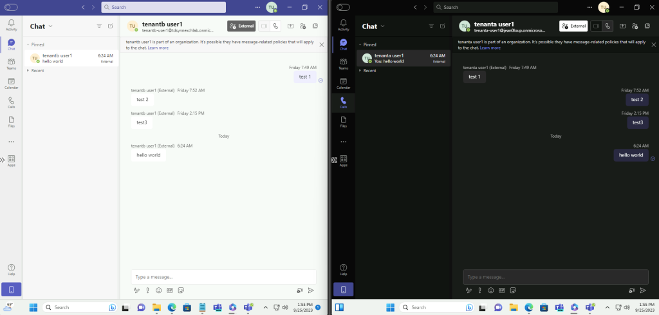This screenshot has width=659, height=315.
Task: Filter chats in light-theme Teams window
Action: 99,26
